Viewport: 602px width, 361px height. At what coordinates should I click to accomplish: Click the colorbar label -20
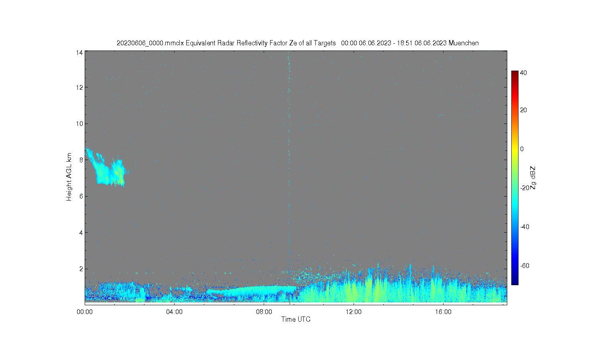(525, 188)
